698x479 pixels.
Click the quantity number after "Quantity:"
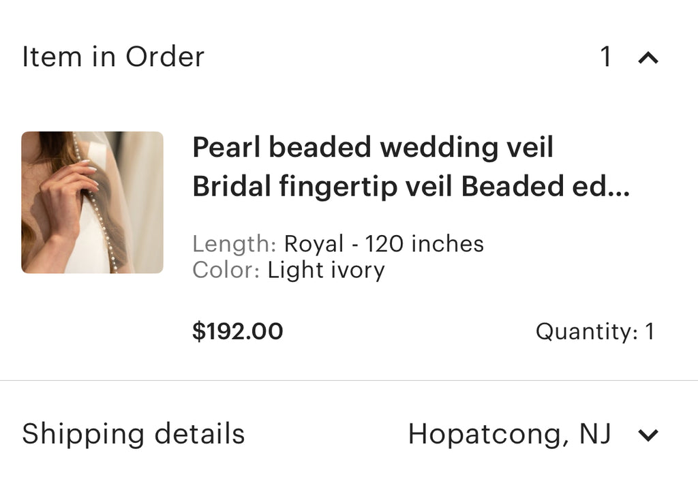[x=650, y=332]
